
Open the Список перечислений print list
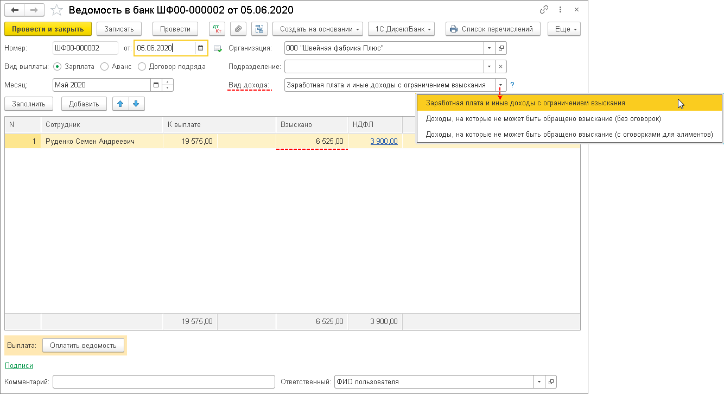tap(493, 29)
